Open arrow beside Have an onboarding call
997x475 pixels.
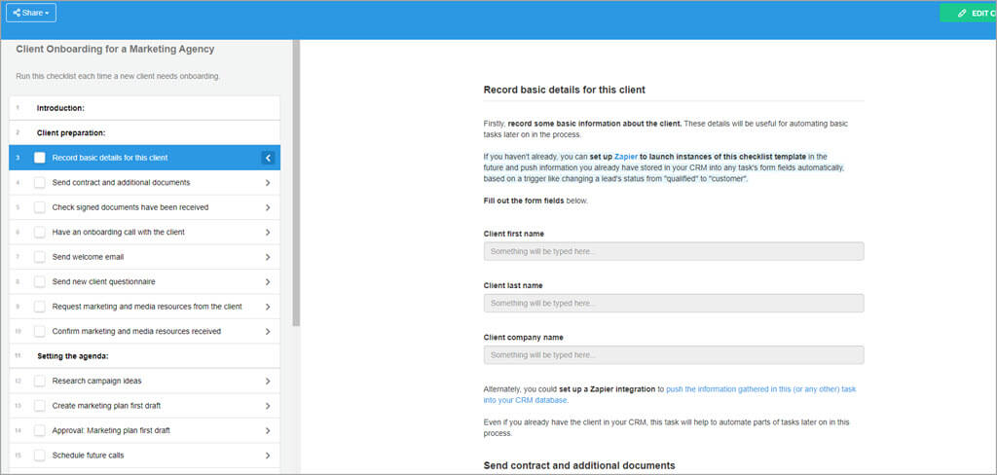(x=268, y=233)
